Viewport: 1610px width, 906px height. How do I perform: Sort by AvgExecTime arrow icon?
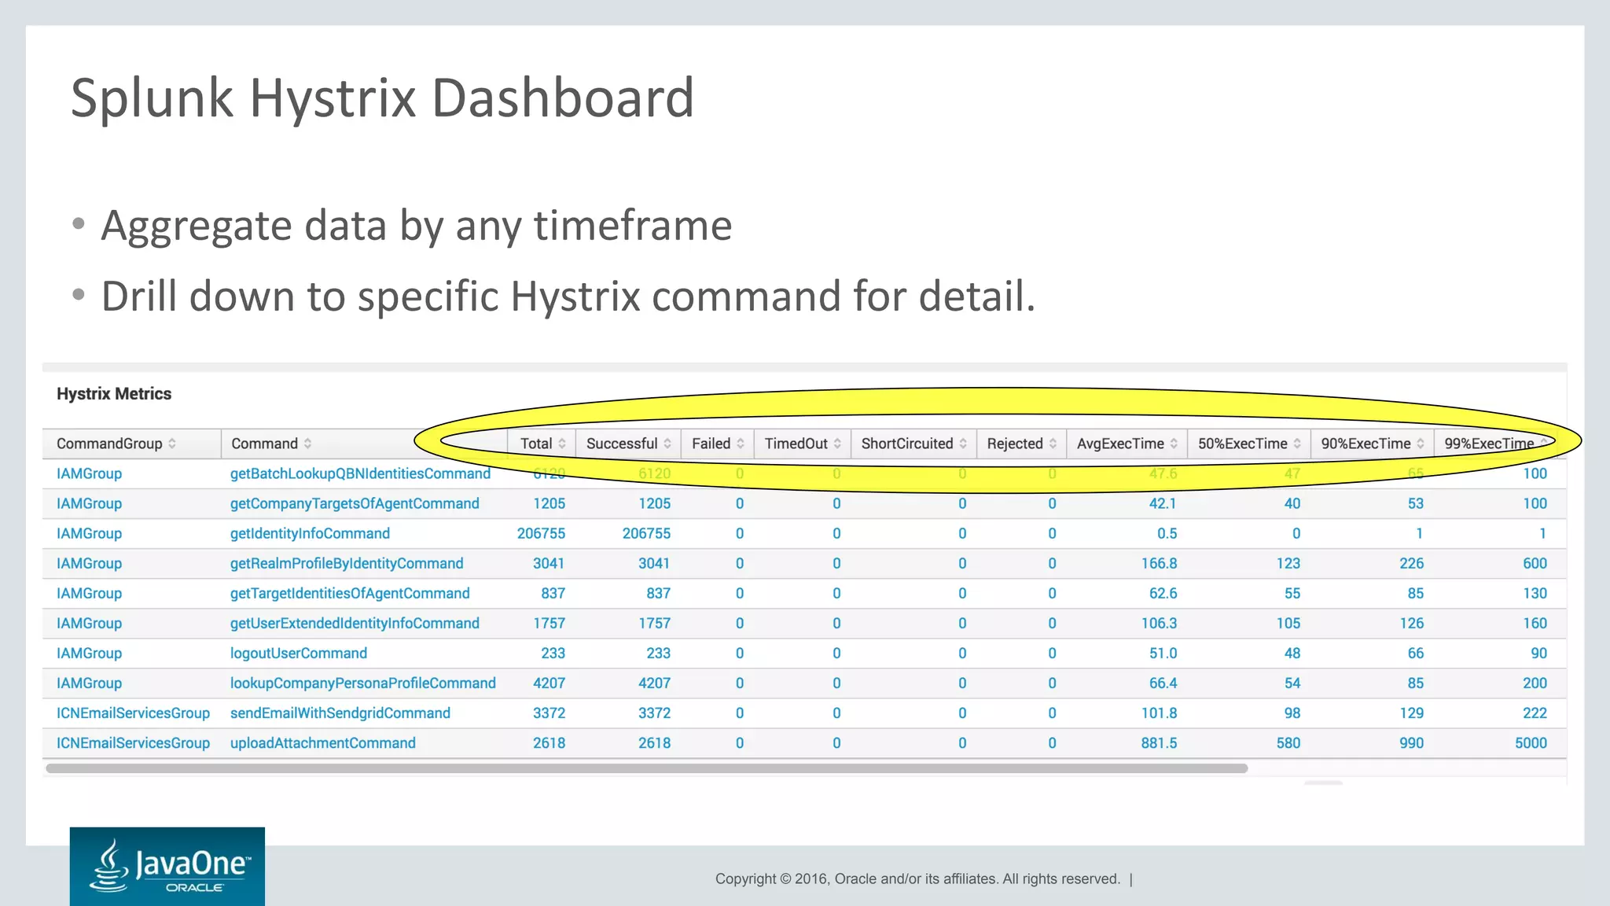tap(1174, 444)
